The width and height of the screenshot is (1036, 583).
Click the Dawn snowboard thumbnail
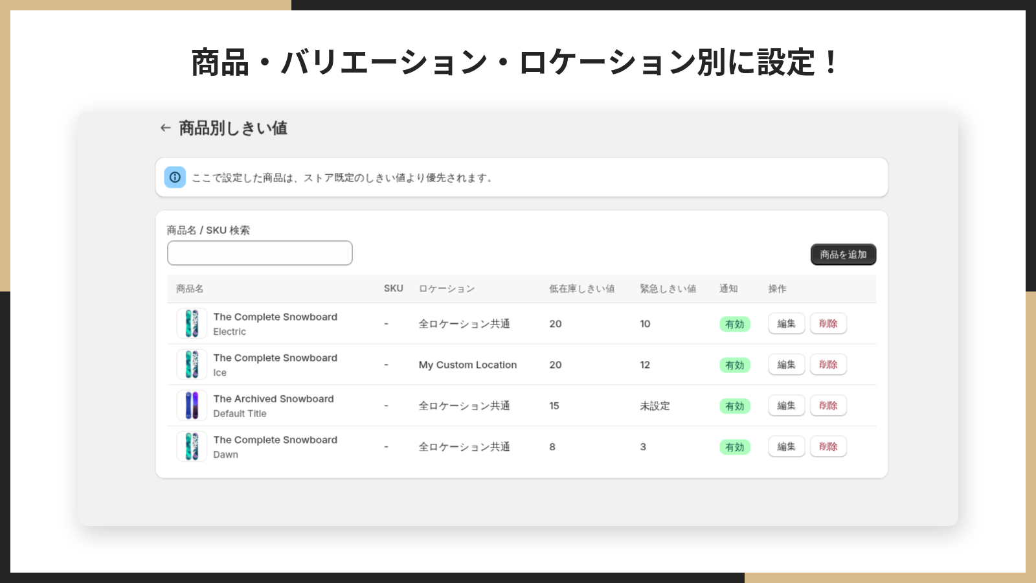(x=192, y=446)
